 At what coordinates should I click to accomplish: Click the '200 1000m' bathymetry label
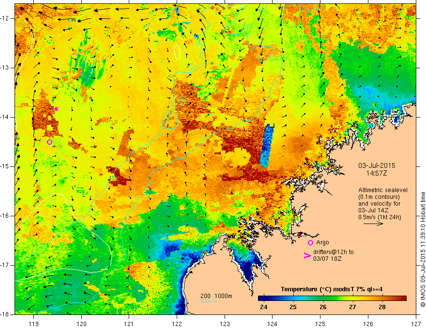pos(216,296)
